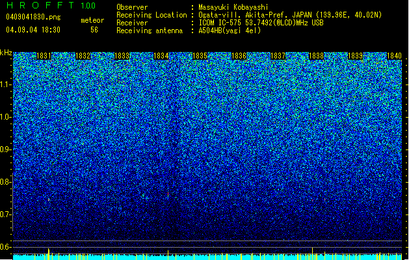
Task: Click the HROFFT 1.0.0 title text
Action: (x=51, y=5)
